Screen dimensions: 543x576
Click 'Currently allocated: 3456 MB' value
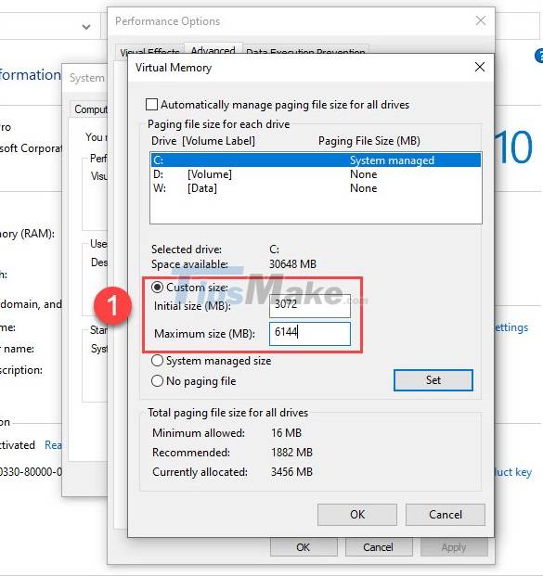click(291, 472)
